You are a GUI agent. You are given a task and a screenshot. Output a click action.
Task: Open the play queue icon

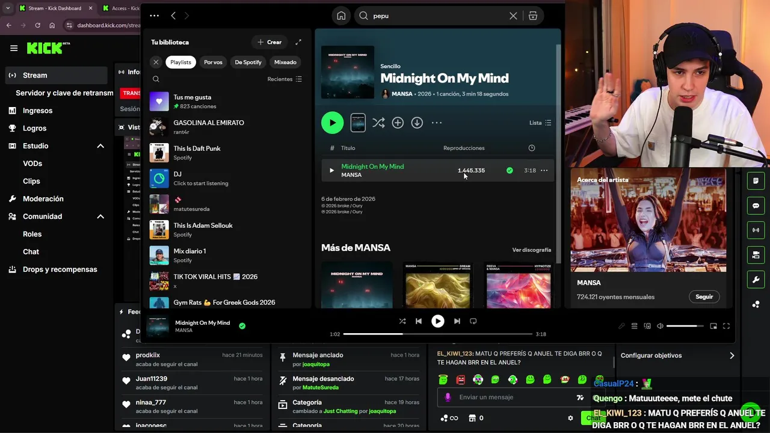[634, 326]
